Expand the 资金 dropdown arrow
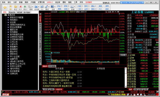The width and height of the screenshot is (160, 97). pos(62,6)
